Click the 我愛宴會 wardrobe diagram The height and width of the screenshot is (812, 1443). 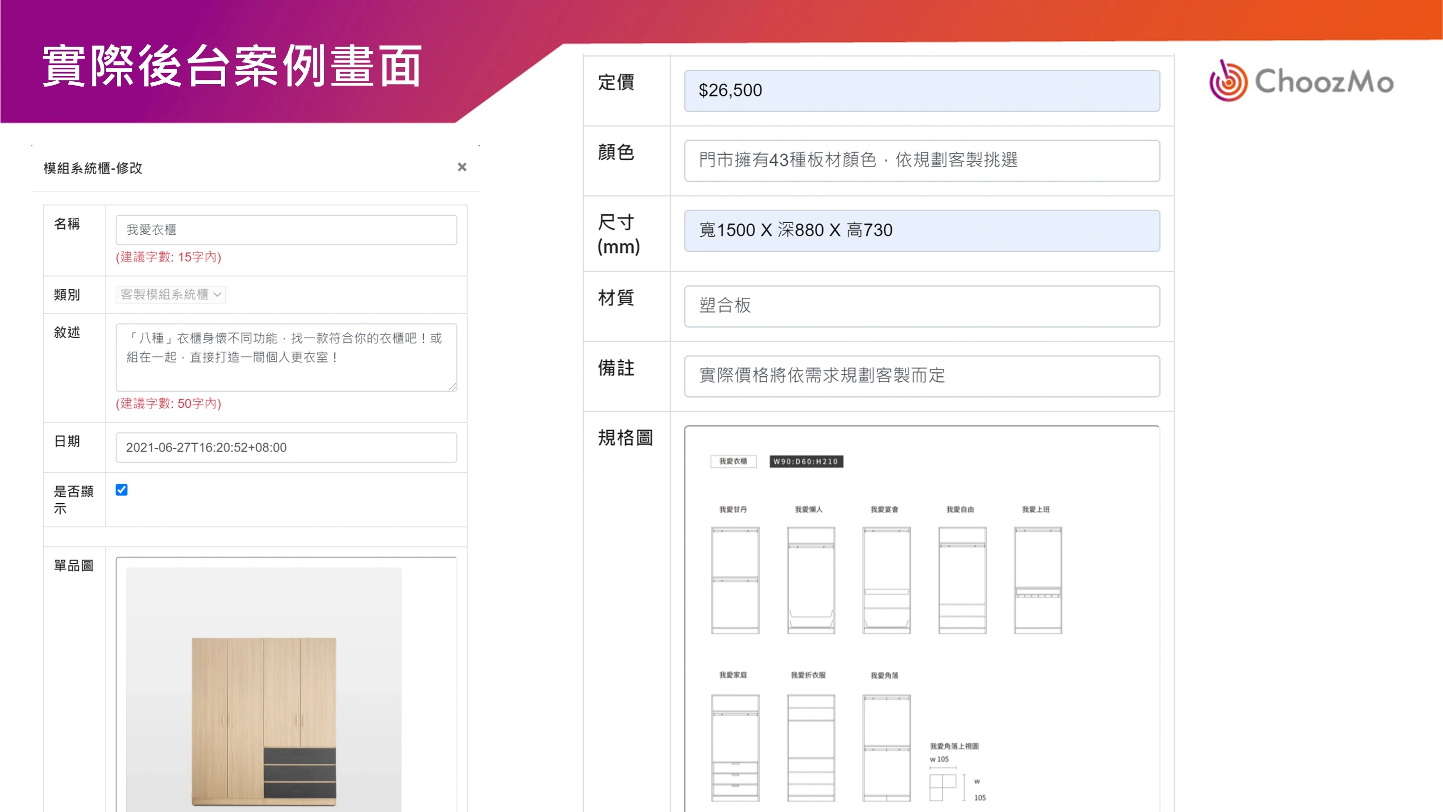point(886,580)
